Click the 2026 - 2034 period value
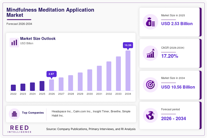Viewport: 207px width, 138px height. tap(173, 119)
